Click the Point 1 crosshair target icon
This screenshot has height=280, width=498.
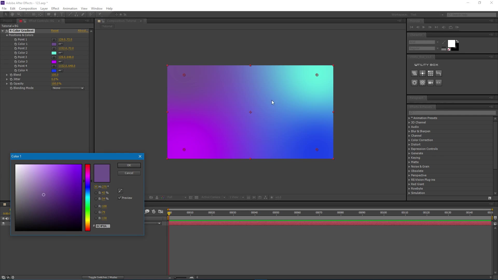coord(54,40)
